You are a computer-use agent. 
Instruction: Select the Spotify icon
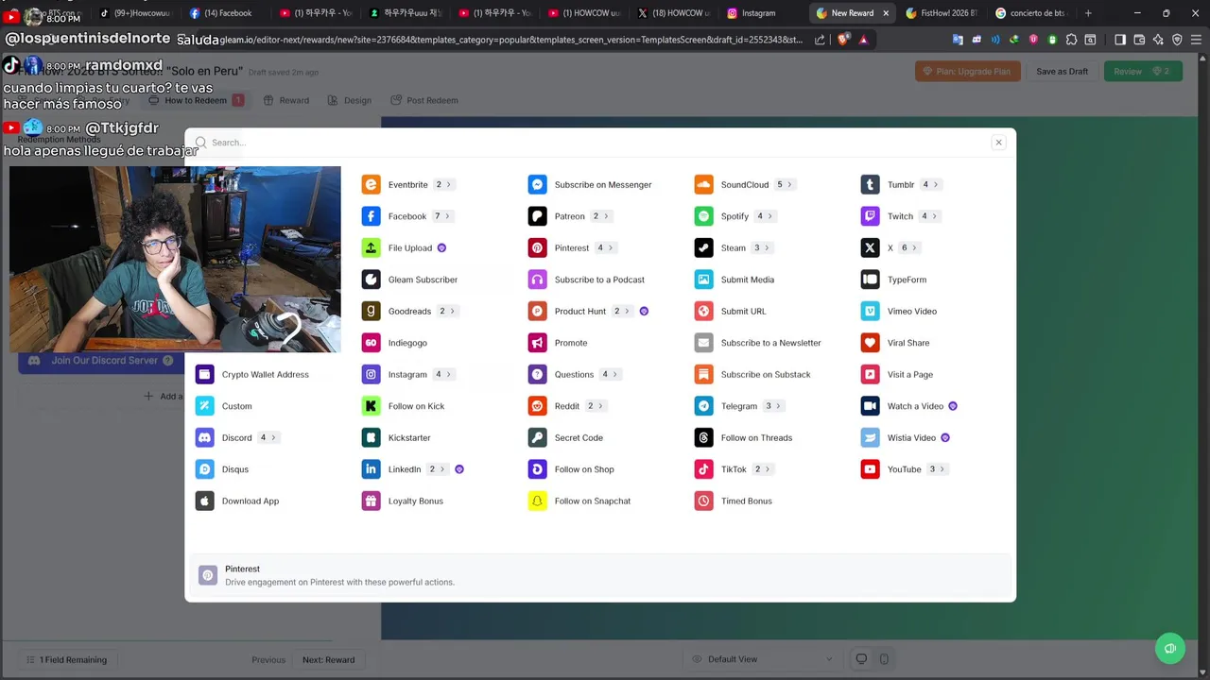pyautogui.click(x=703, y=216)
